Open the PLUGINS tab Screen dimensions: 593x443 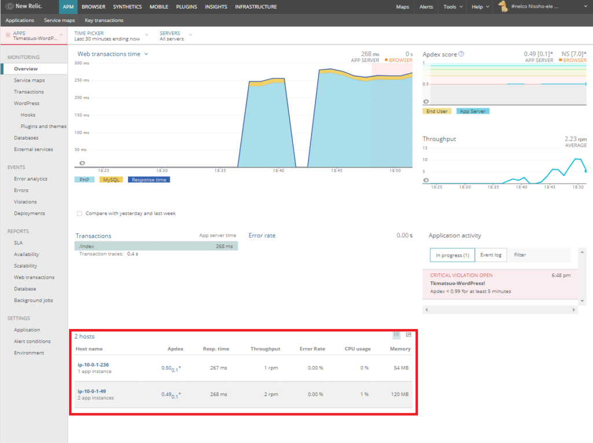186,7
